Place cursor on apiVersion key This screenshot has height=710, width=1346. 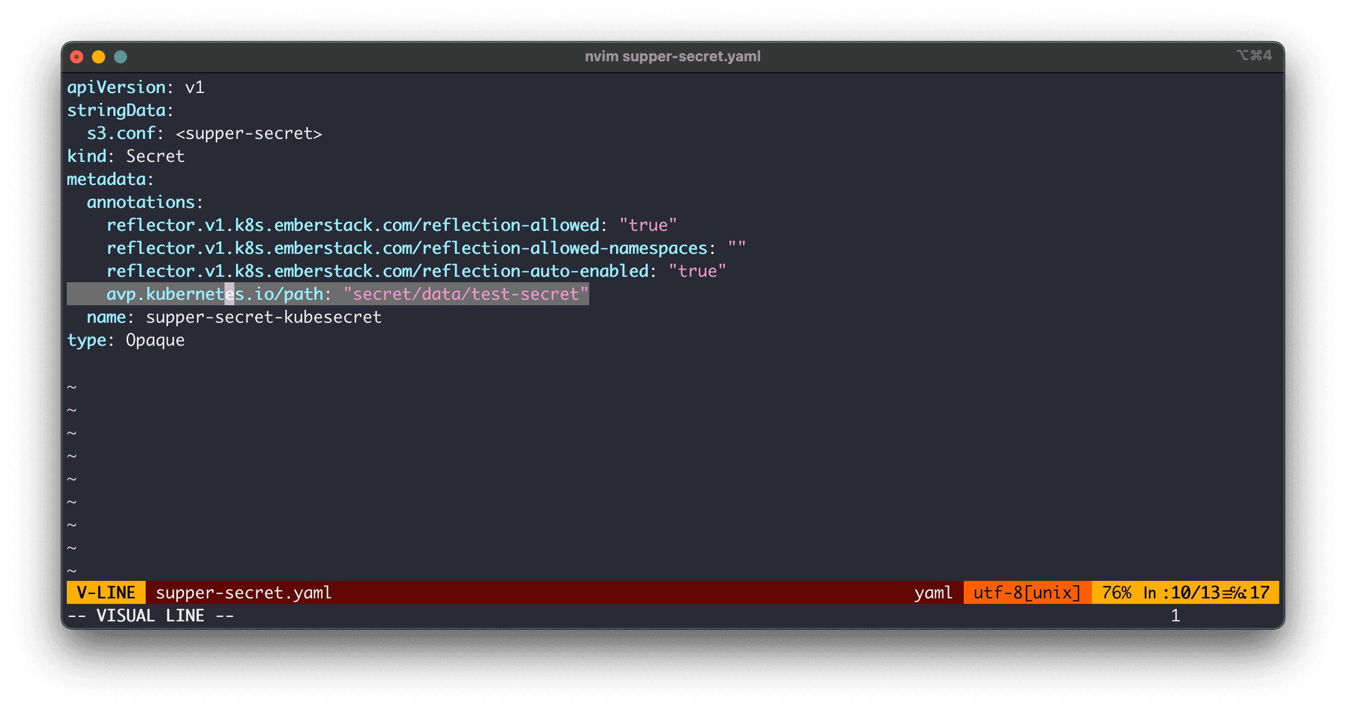(116, 88)
